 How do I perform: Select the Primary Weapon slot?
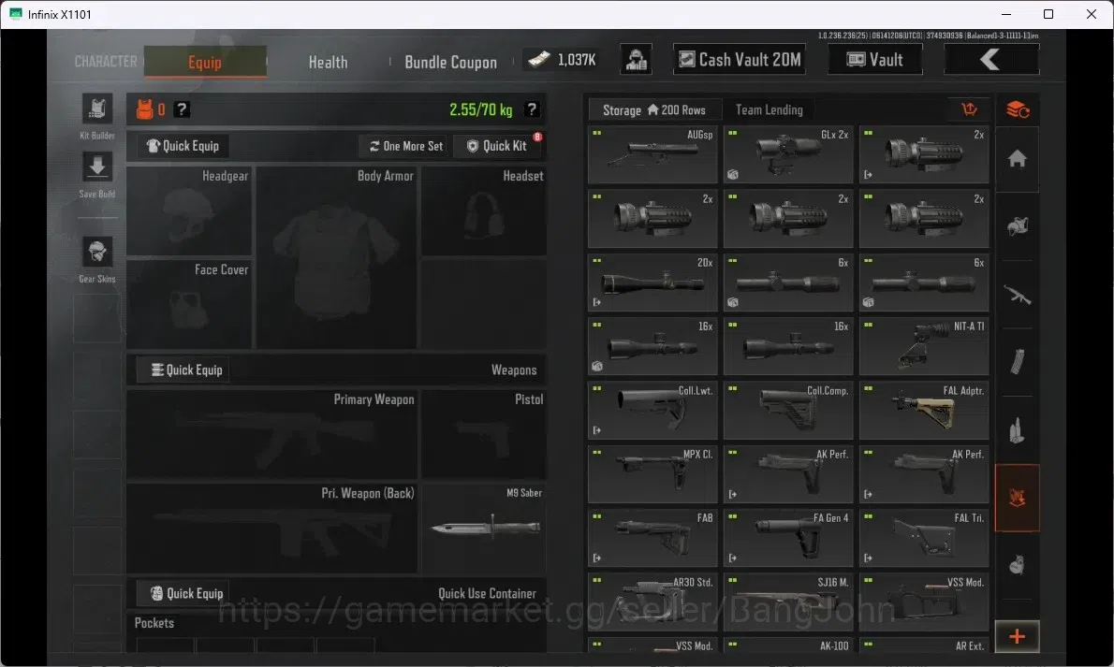pyautogui.click(x=272, y=435)
